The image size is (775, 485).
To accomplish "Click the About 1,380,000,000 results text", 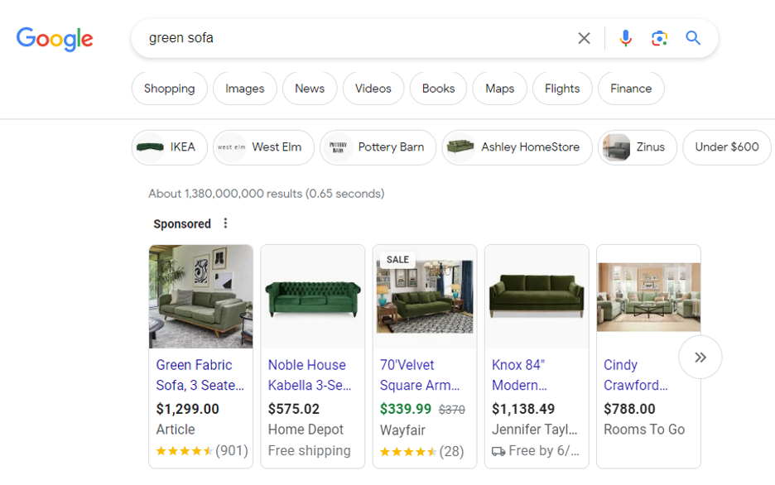I will pos(267,194).
